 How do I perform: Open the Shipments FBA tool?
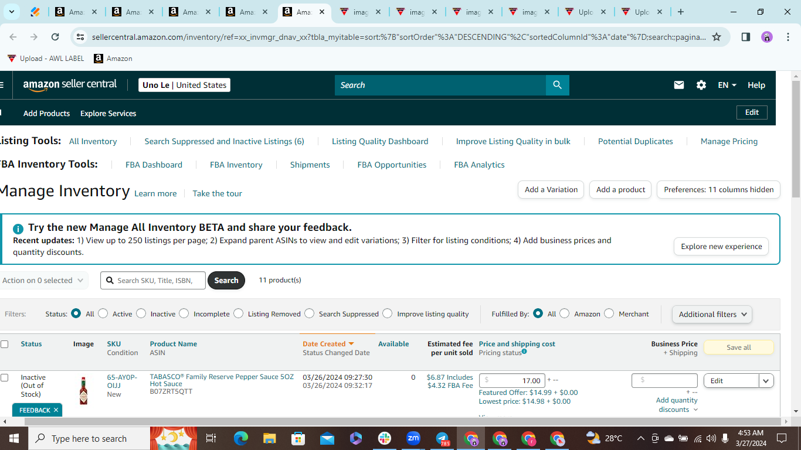click(310, 165)
